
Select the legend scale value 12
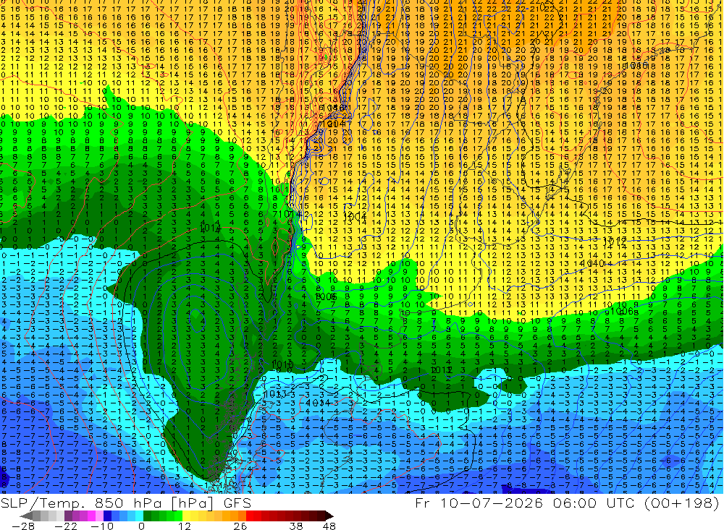[x=185, y=526]
